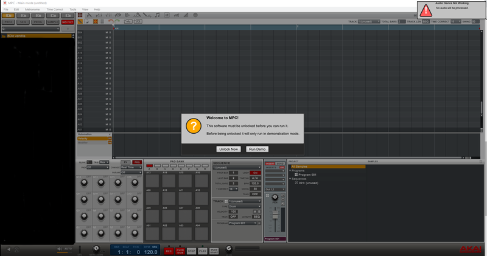Collapse the Programs tree node
The width and height of the screenshot is (487, 256).
290,171
